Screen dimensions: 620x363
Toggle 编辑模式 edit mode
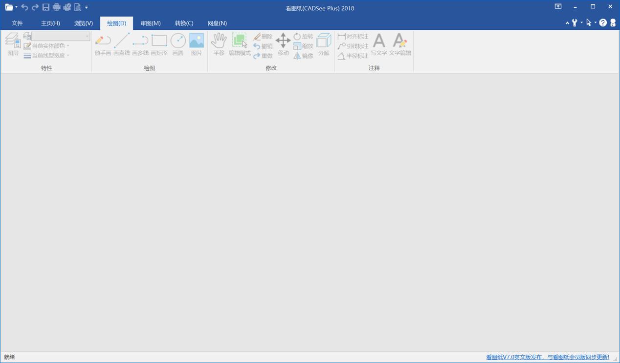pos(240,44)
